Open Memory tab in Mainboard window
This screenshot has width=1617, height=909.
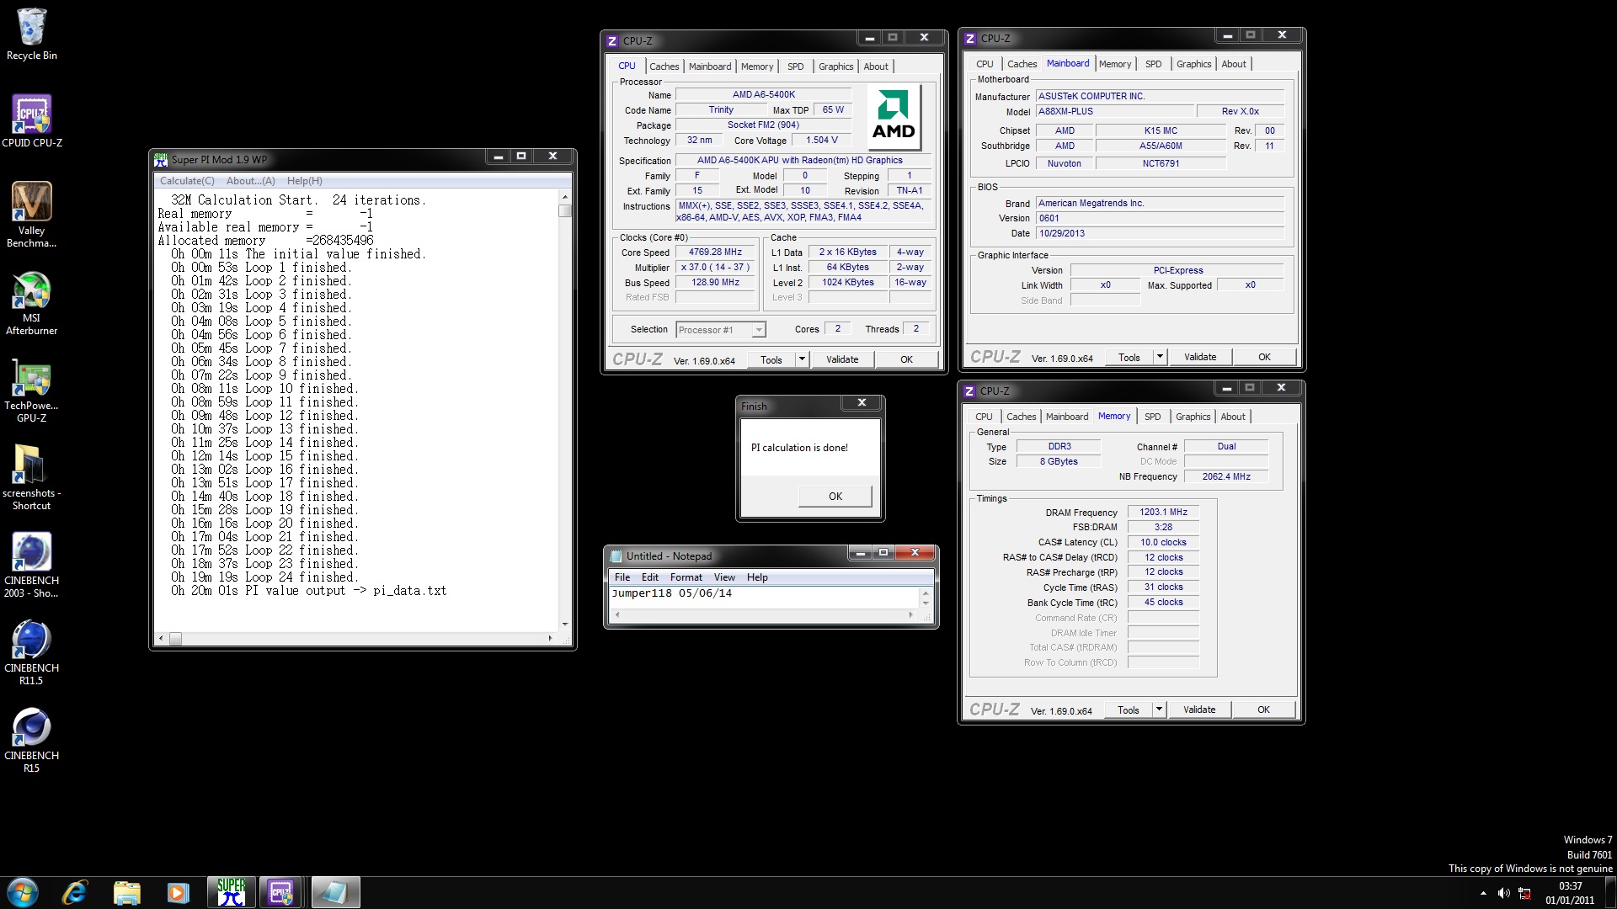coord(1115,64)
